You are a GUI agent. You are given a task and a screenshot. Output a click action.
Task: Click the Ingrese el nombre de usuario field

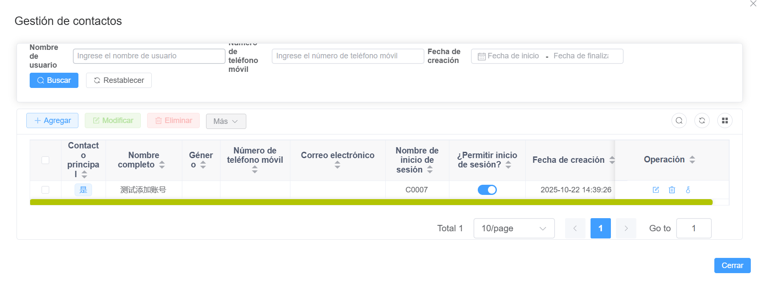click(149, 56)
